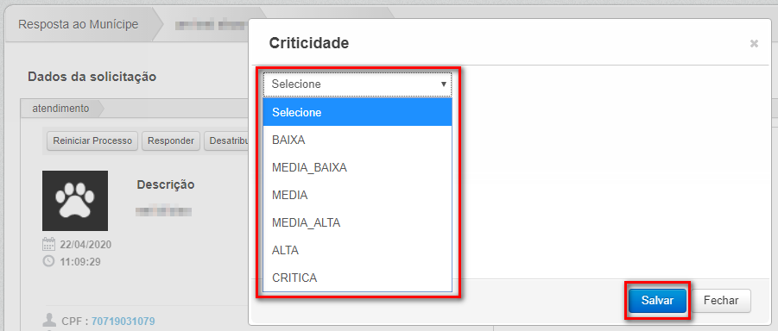Open the Resposta ao Munícipe breadcrumb
This screenshot has width=778, height=331.
79,24
